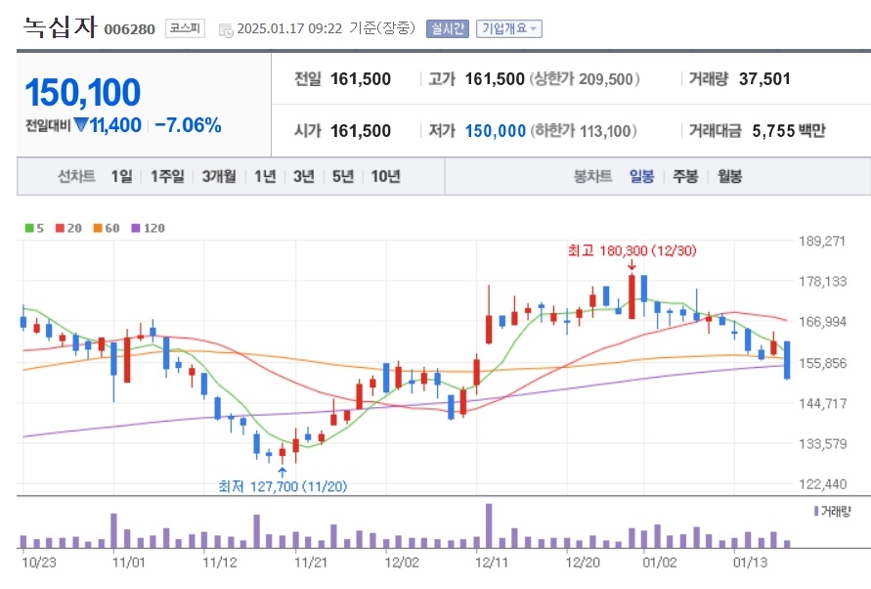The width and height of the screenshot is (871, 589).
Task: Switch to the 일봉 daily candle chart
Action: tap(641, 176)
